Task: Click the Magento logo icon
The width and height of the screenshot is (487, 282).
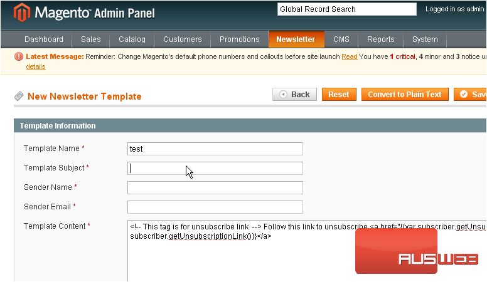Action: tap(23, 13)
